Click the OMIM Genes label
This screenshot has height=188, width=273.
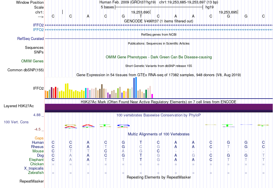32,61
